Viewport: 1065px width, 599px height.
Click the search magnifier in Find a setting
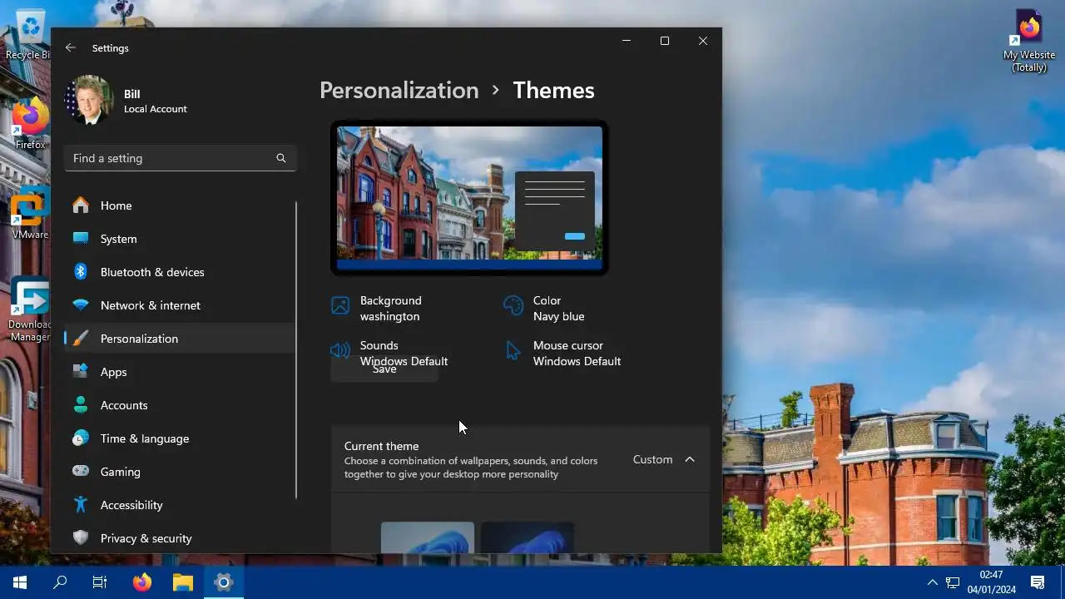tap(281, 158)
